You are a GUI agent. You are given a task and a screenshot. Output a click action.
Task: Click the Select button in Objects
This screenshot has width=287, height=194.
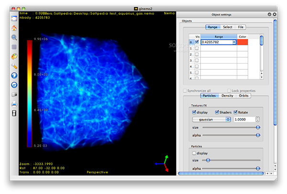[228, 27]
